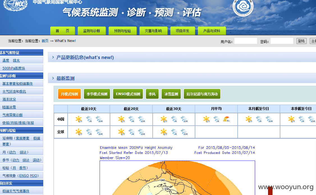Open the 灾害与影响 navigation menu
This screenshot has height=195, width=316.
click(x=153, y=31)
